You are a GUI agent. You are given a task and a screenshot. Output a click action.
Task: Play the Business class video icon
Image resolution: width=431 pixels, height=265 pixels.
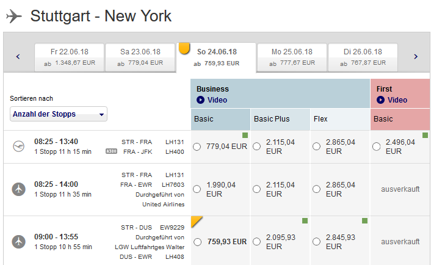click(x=200, y=100)
